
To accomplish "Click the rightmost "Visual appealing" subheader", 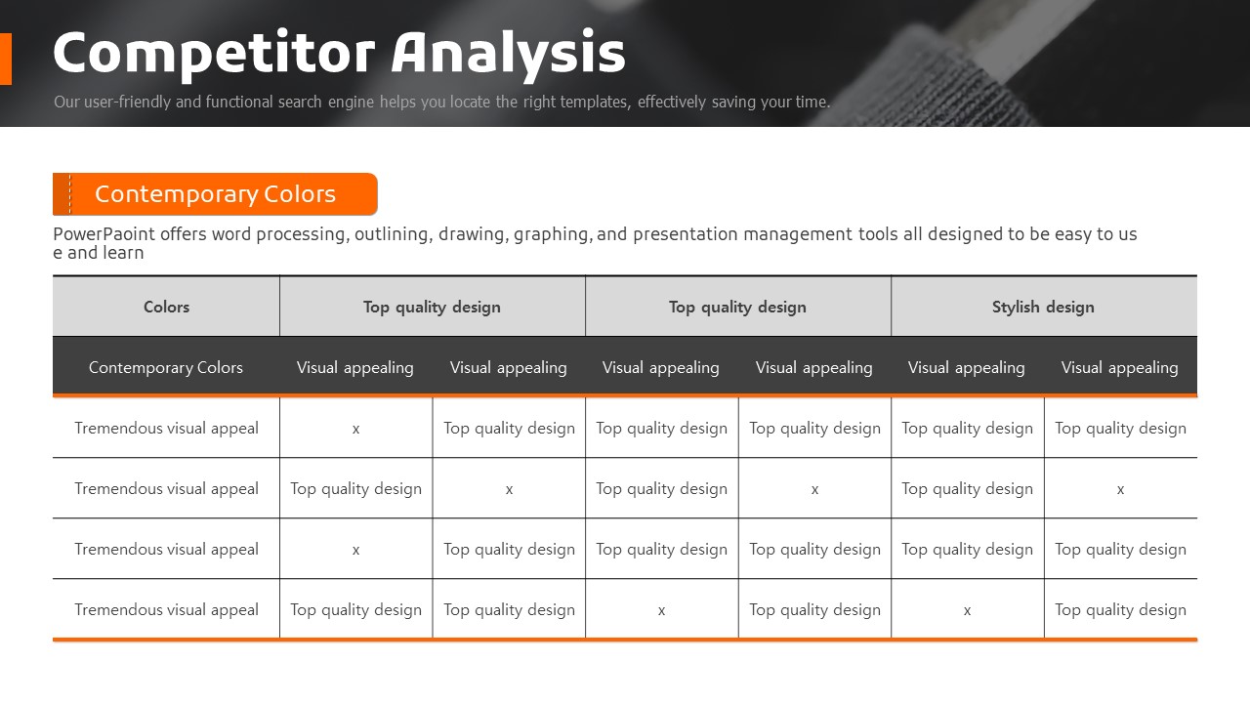I will [x=1119, y=367].
